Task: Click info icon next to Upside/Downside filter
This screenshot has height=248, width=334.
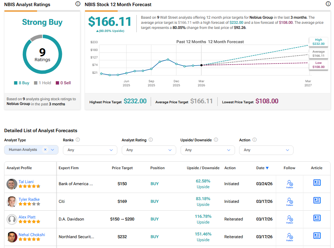Action: point(216,140)
